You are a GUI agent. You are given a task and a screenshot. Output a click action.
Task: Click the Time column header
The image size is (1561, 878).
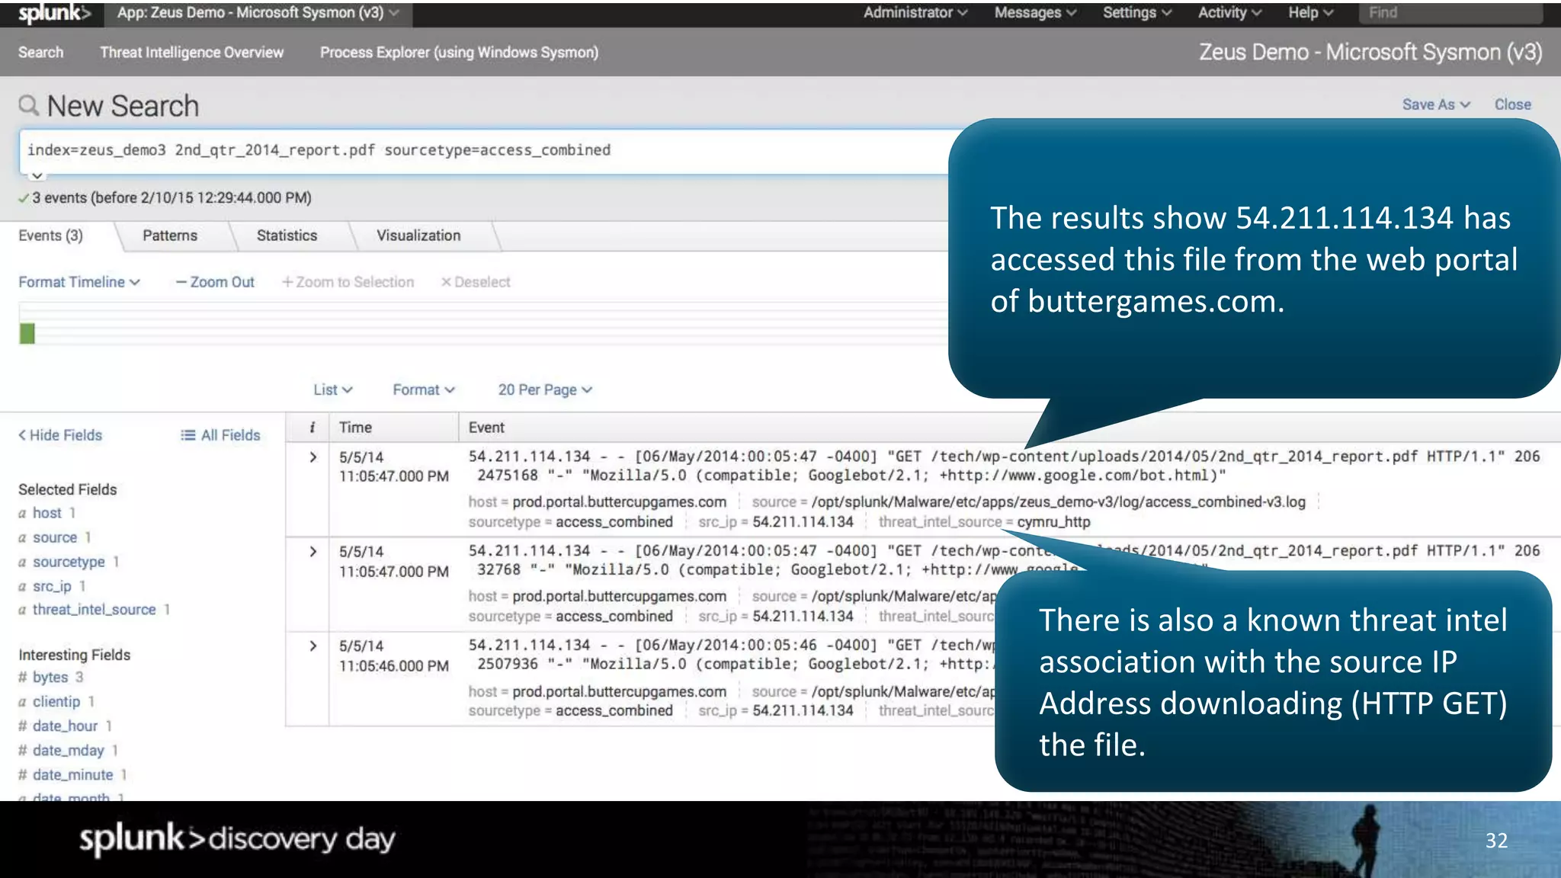pyautogui.click(x=355, y=428)
